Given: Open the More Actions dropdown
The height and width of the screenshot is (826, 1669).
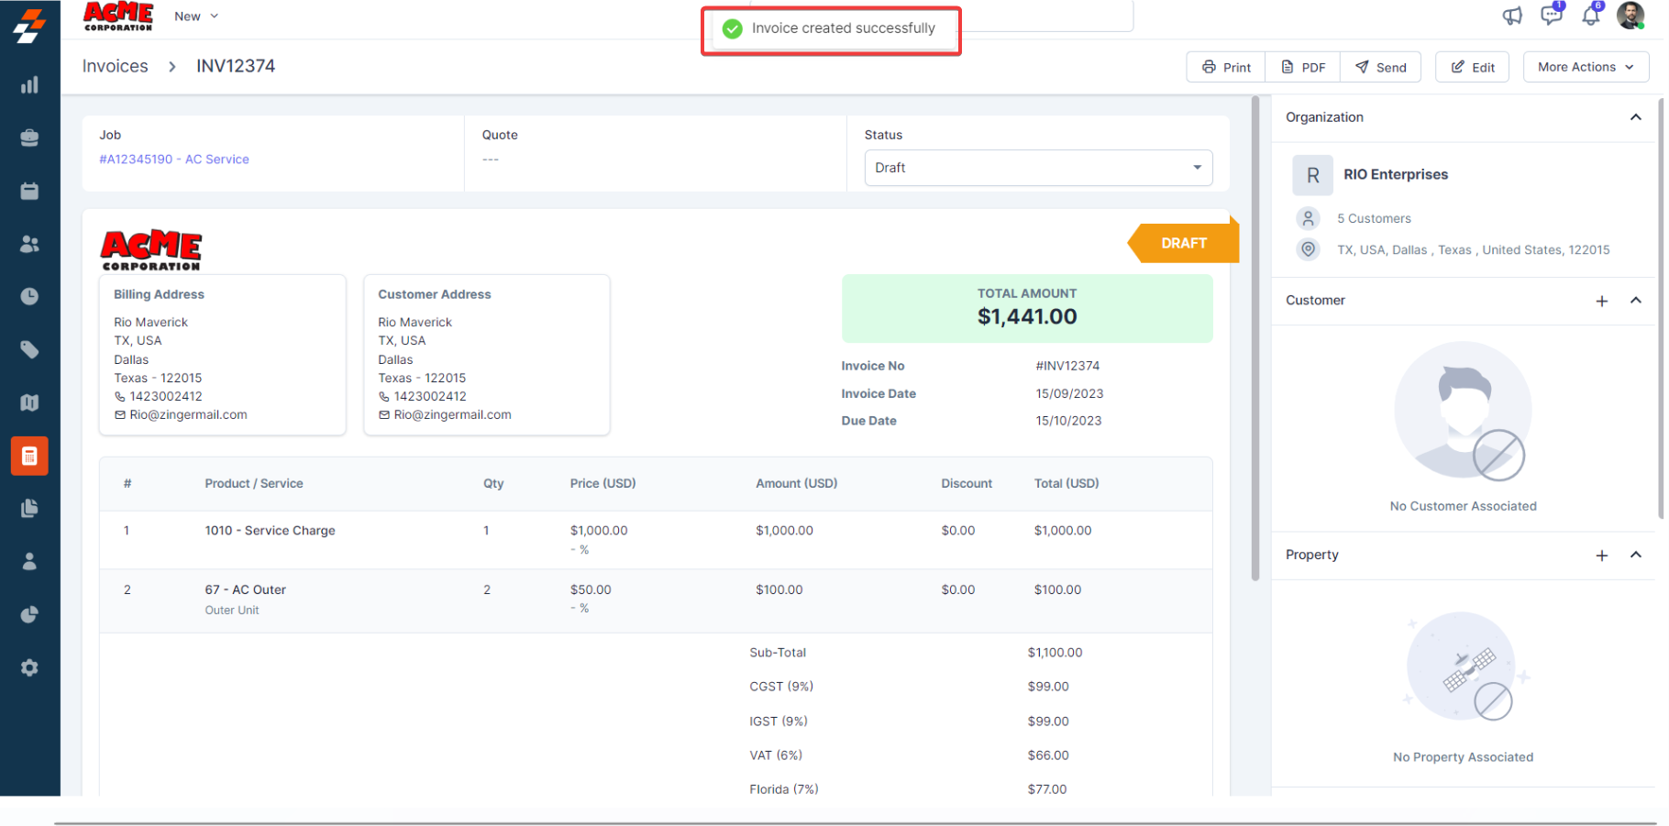Looking at the screenshot, I should click(x=1585, y=67).
